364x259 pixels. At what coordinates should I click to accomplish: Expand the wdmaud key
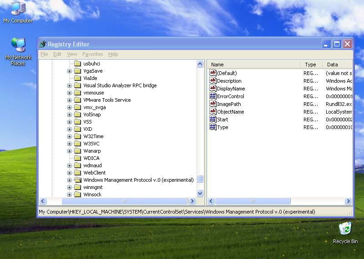pyautogui.click(x=69, y=165)
